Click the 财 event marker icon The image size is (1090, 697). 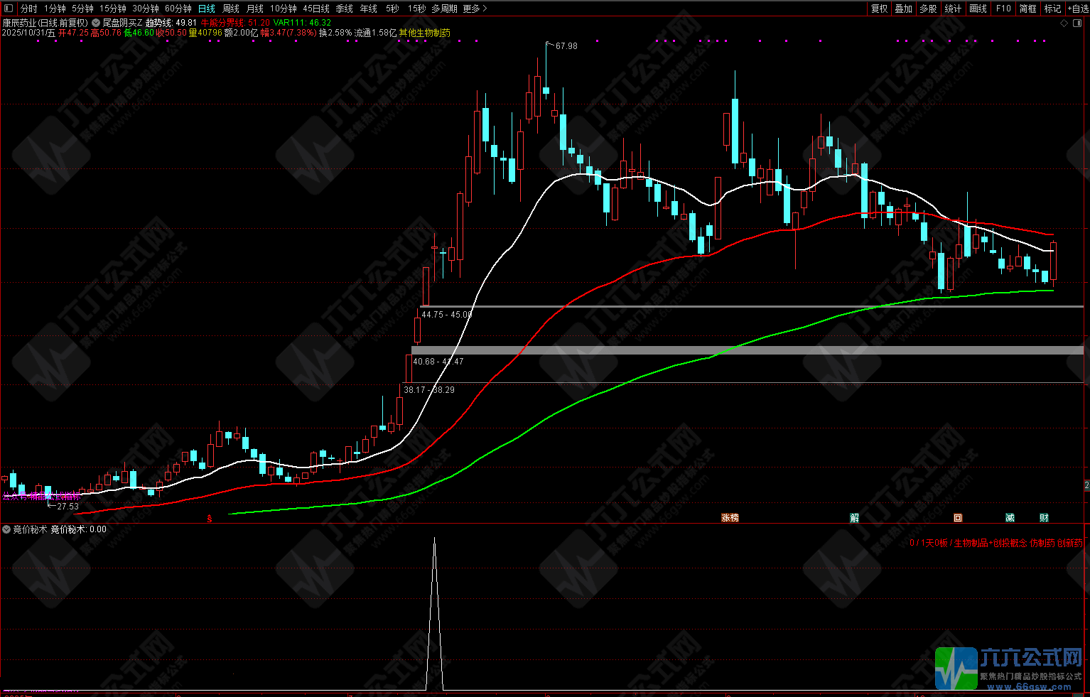click(1044, 518)
